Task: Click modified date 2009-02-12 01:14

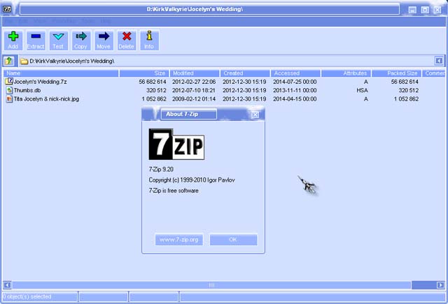Action: tap(194, 99)
